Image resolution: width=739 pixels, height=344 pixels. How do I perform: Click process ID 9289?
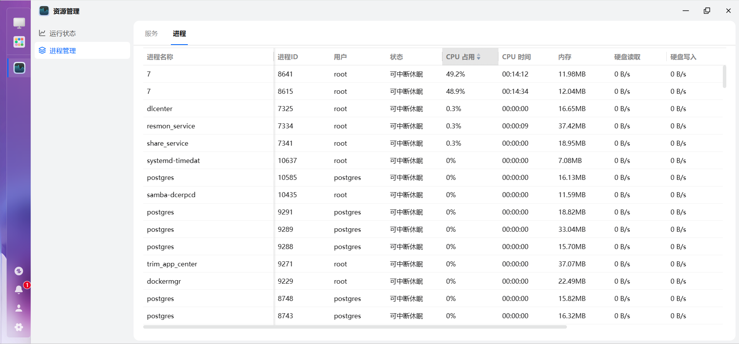point(285,229)
